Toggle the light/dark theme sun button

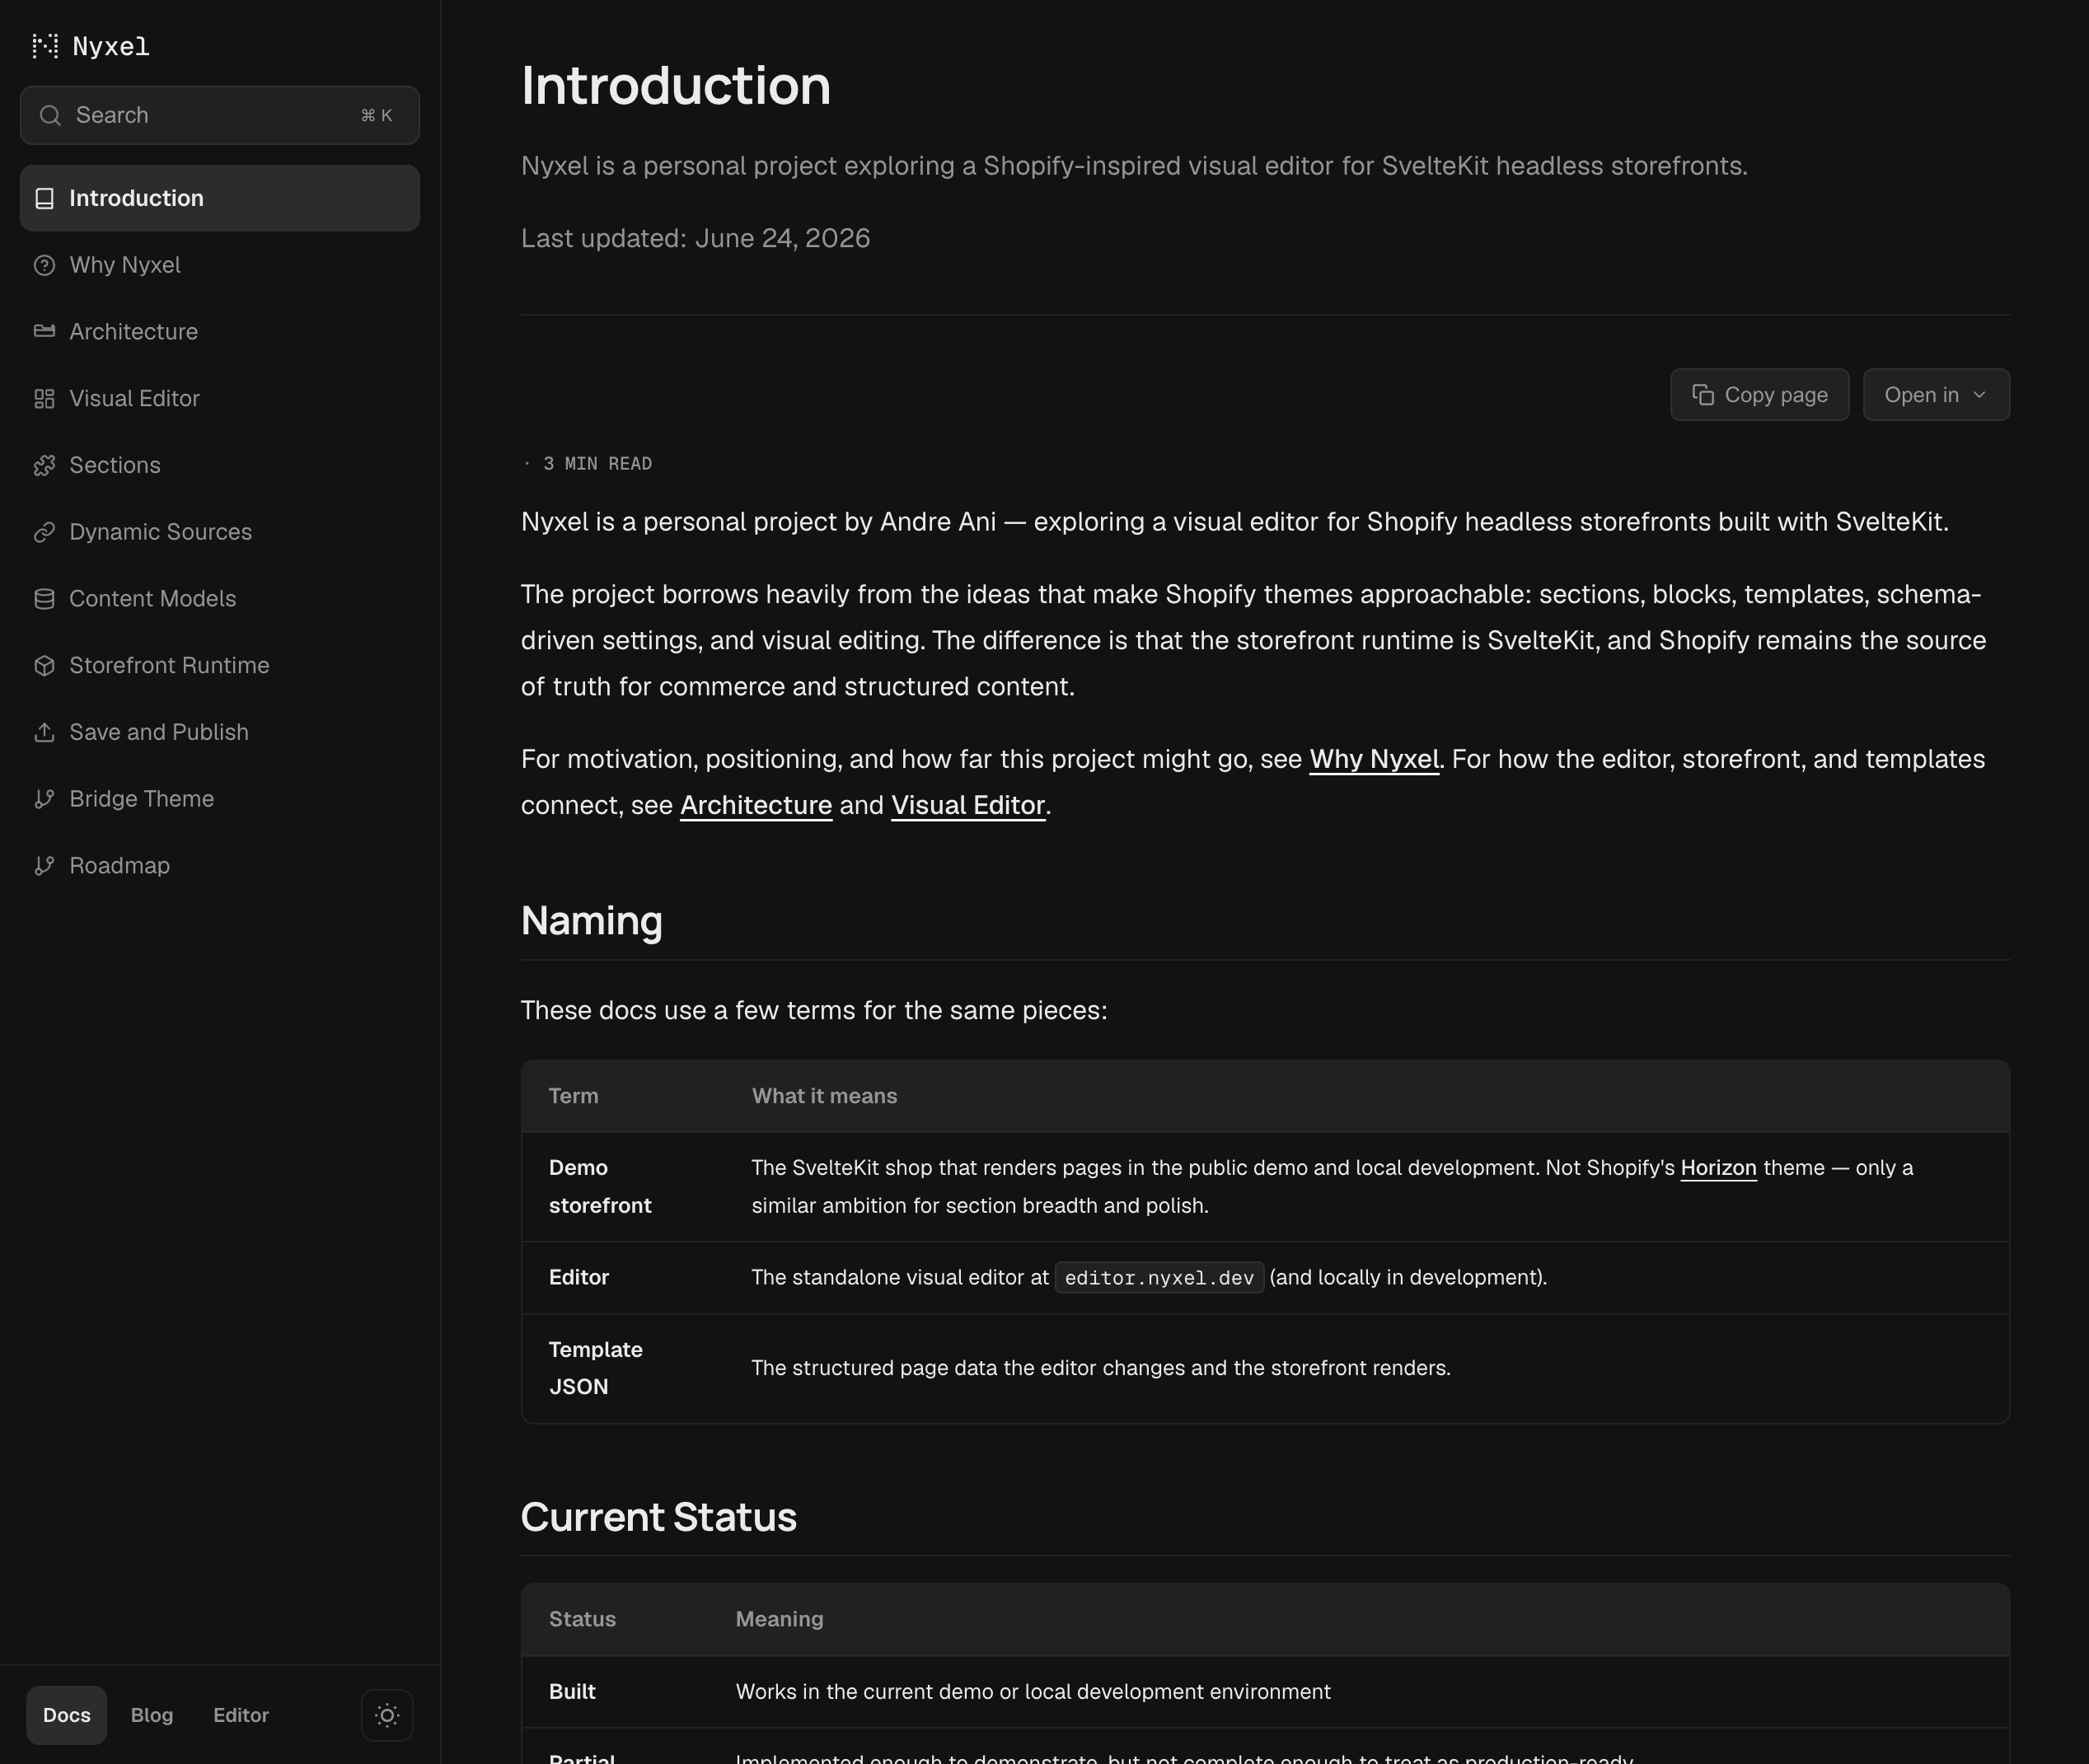(387, 1715)
